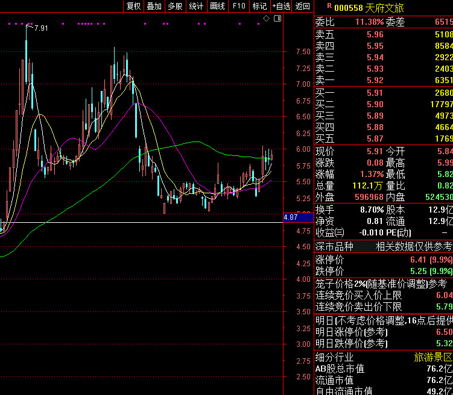The width and height of the screenshot is (453, 395).
Task: Click stock code 000558
Action: click(349, 8)
